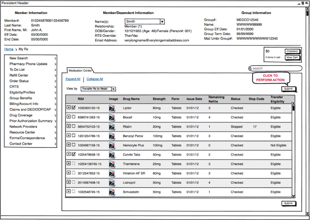
Task: Expand the Simvastatin row details
Action: click(x=69, y=191)
